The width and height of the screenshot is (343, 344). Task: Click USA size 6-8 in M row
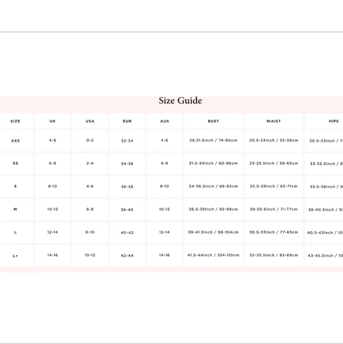(x=90, y=209)
